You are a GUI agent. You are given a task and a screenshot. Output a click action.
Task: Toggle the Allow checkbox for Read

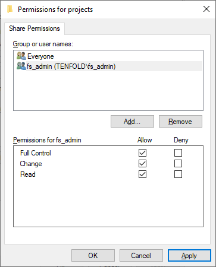click(x=142, y=174)
